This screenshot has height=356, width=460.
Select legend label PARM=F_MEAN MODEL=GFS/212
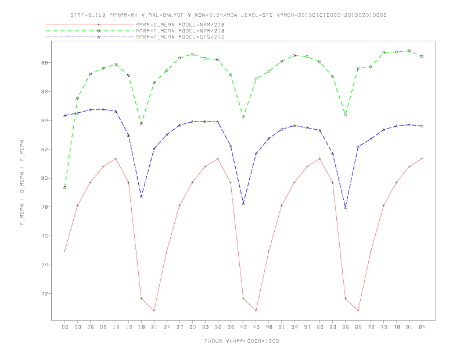click(x=180, y=37)
